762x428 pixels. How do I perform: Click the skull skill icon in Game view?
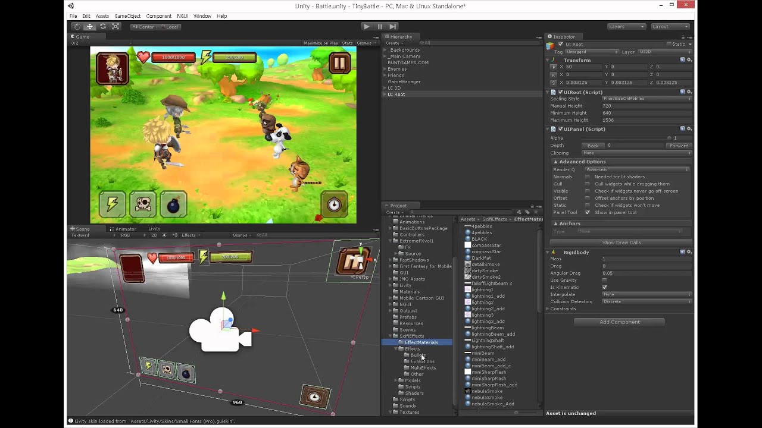click(143, 204)
